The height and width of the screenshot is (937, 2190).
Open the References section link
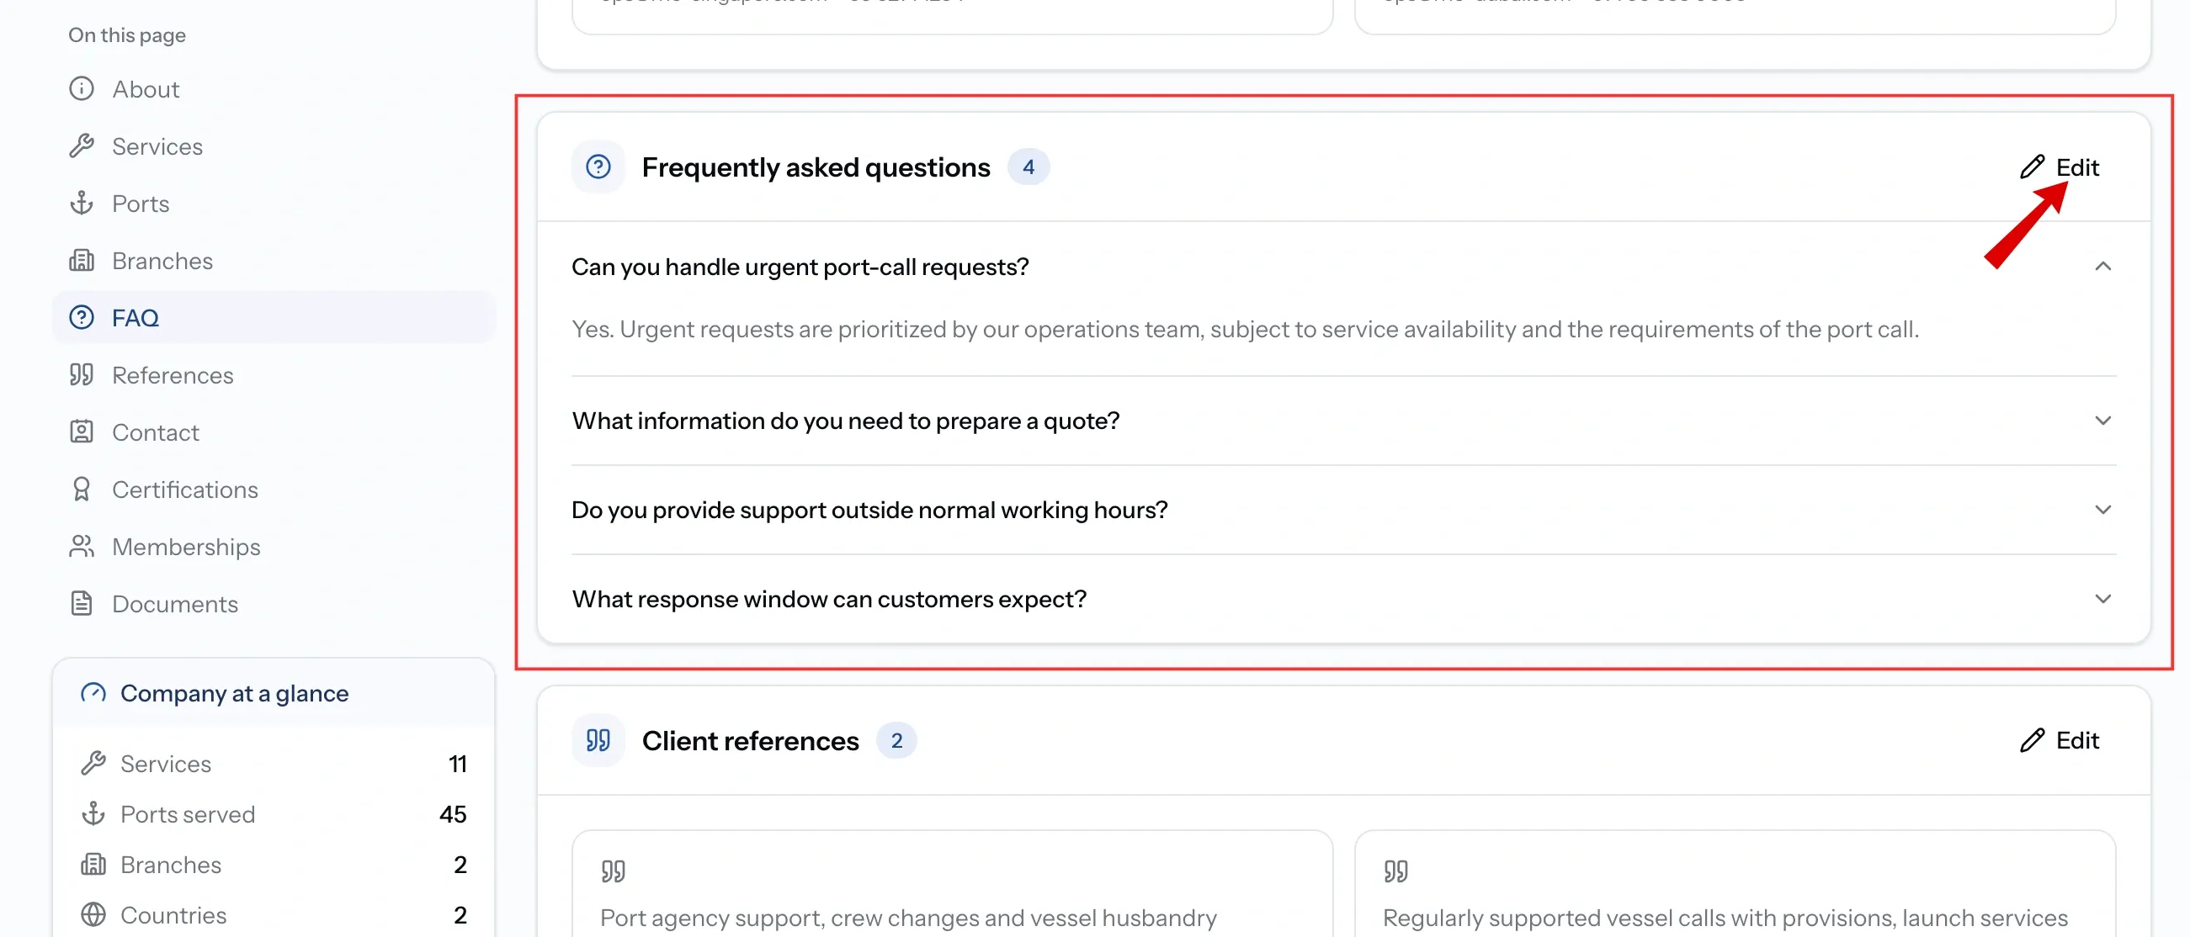point(274,374)
